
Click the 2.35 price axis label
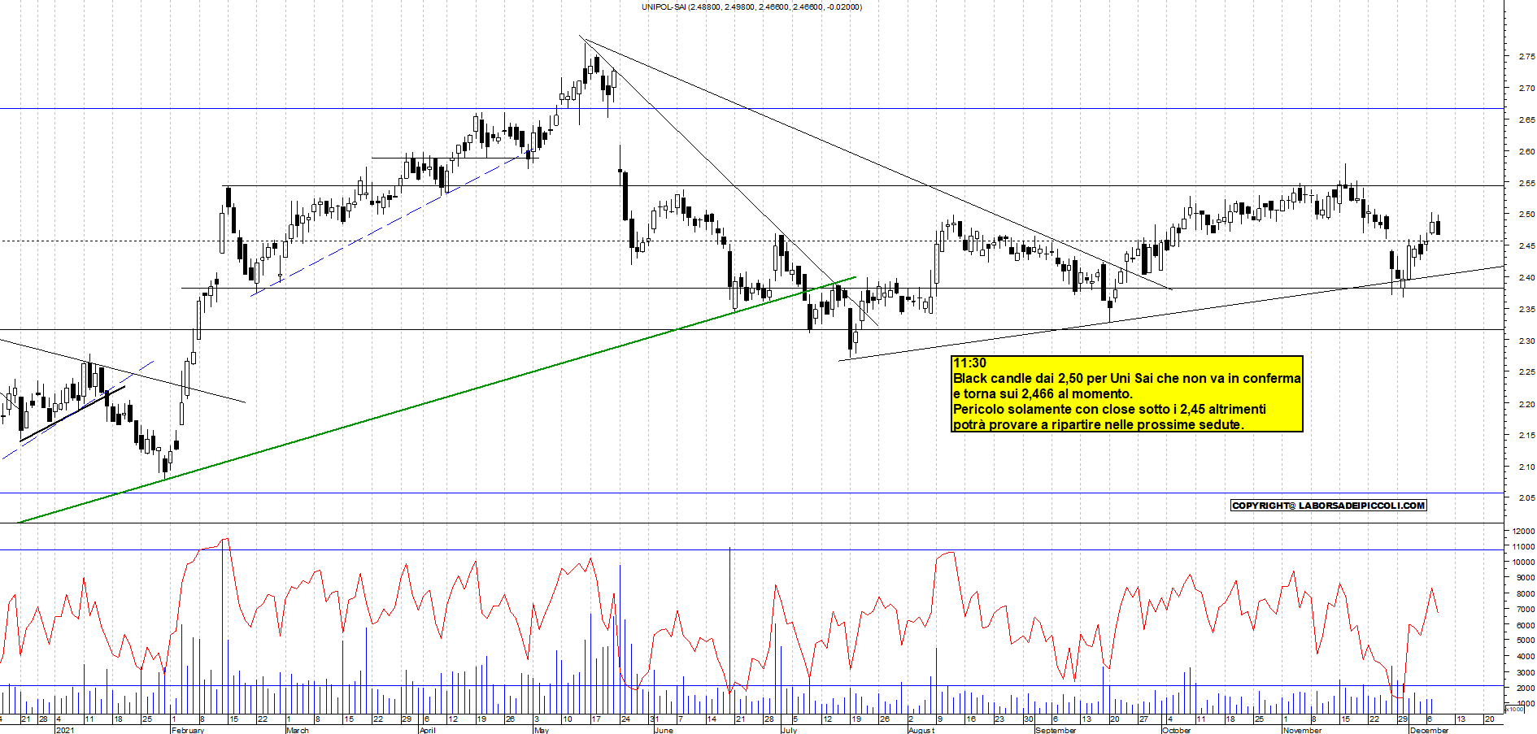[x=1526, y=310]
